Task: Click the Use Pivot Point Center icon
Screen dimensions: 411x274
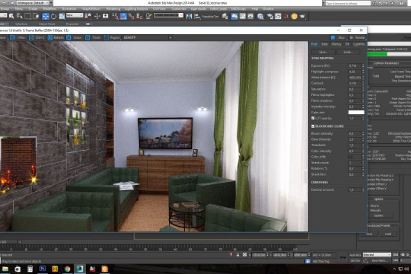Action: coord(88,16)
